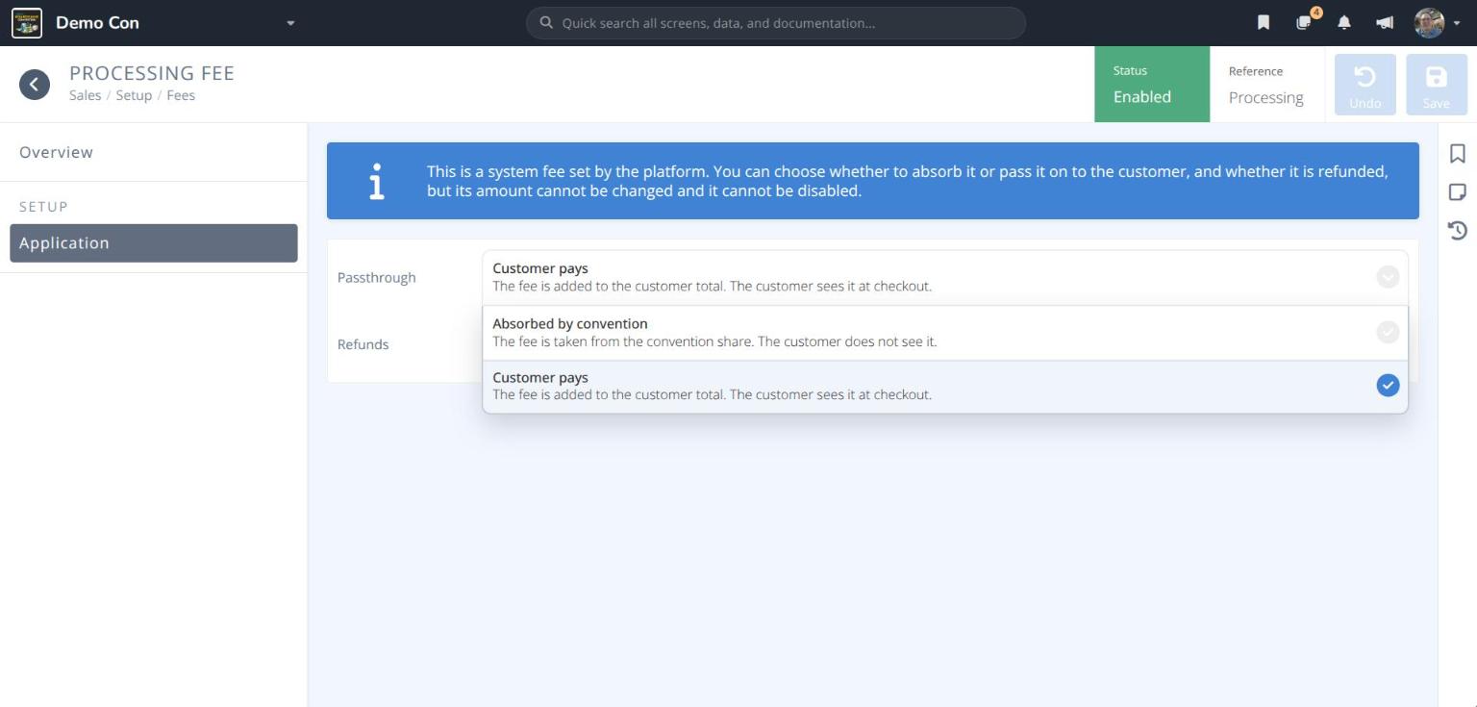Click the Demo Con logo icon

coord(27,22)
